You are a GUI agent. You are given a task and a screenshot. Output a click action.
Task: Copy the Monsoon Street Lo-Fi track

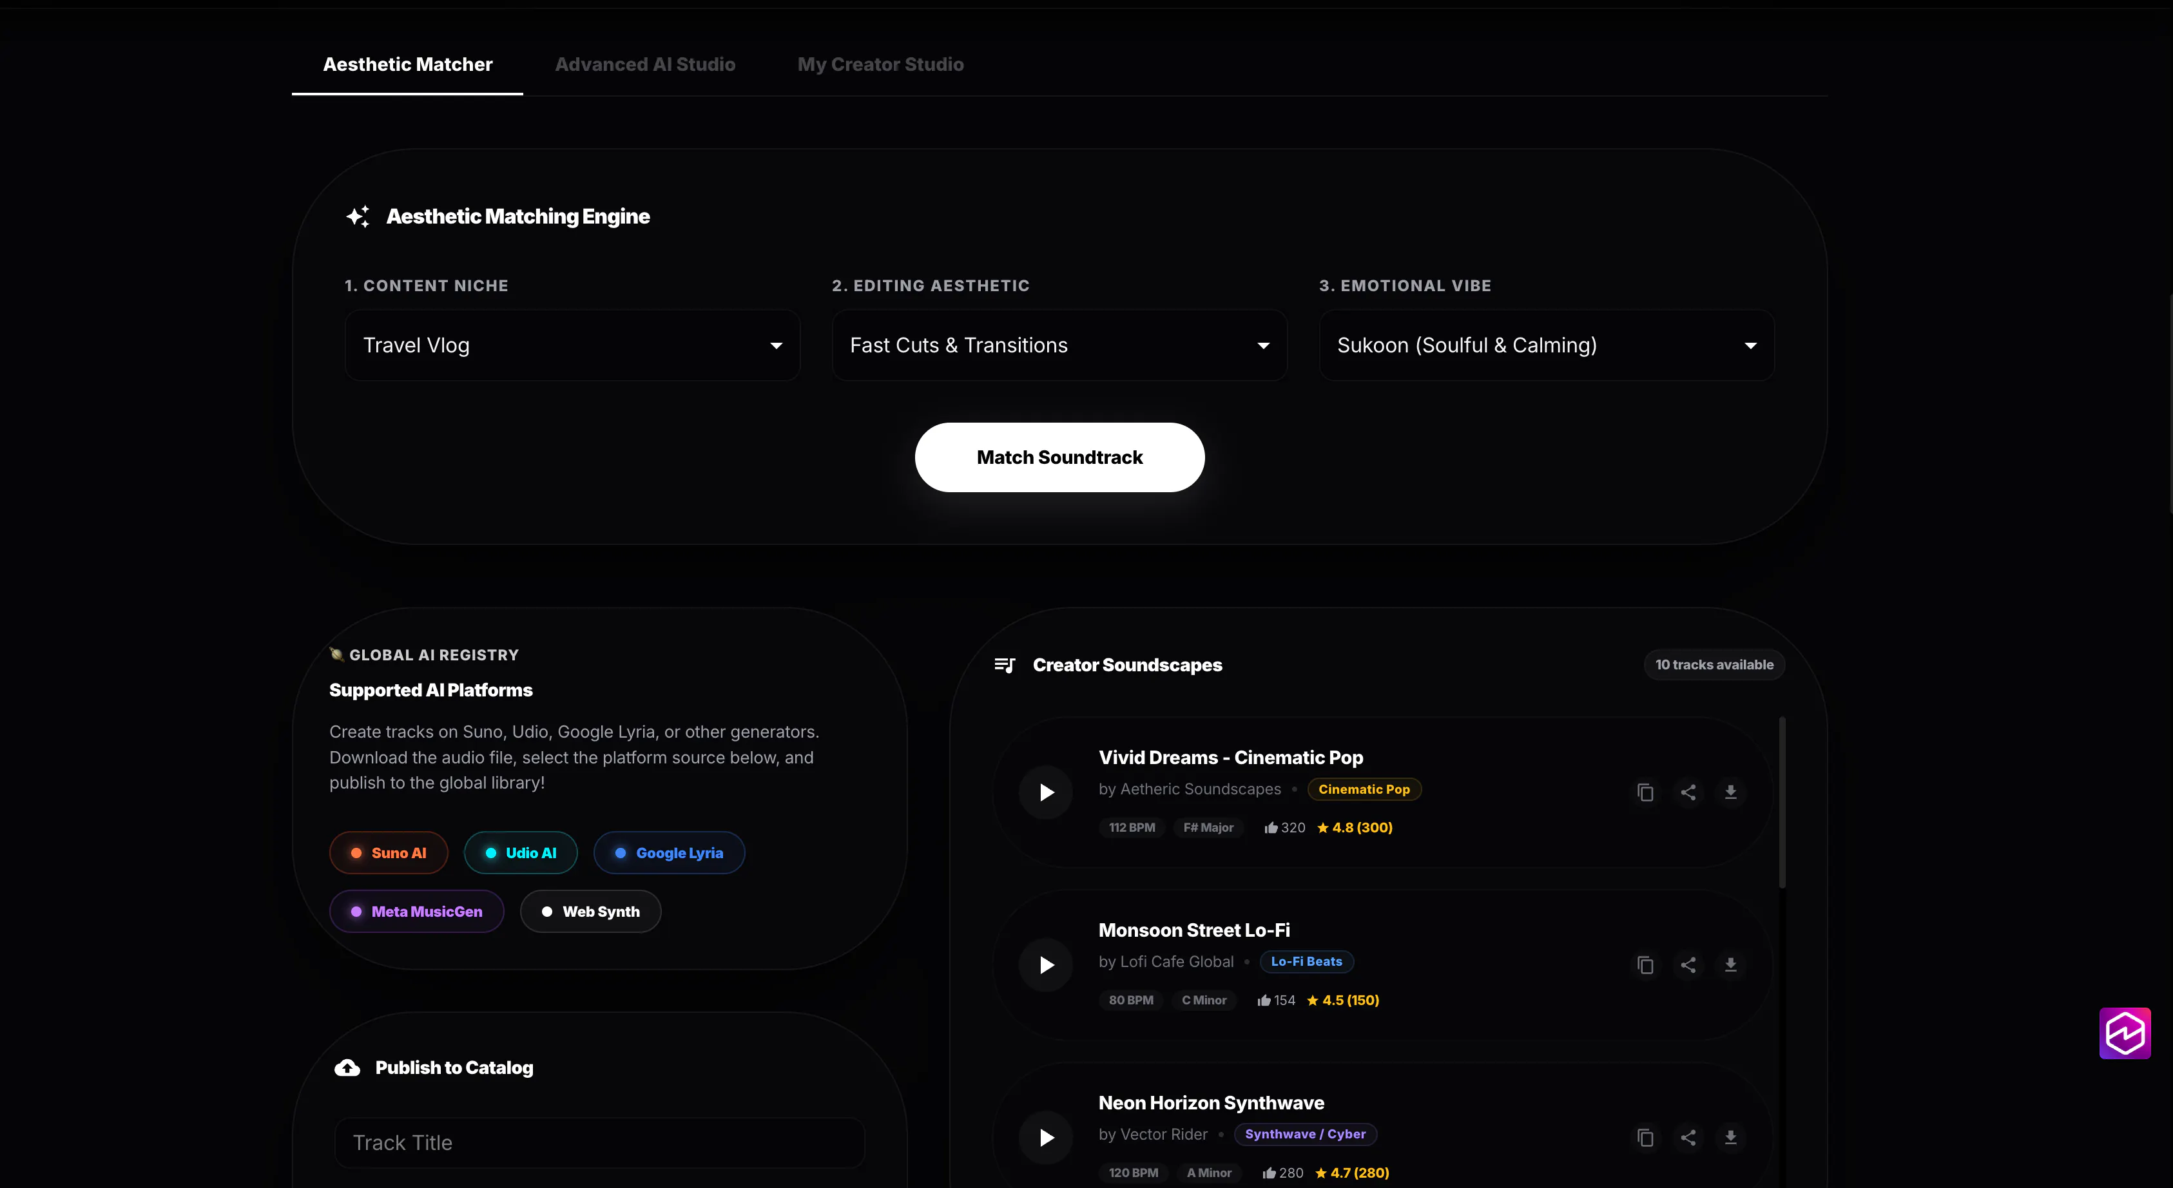(x=1645, y=964)
